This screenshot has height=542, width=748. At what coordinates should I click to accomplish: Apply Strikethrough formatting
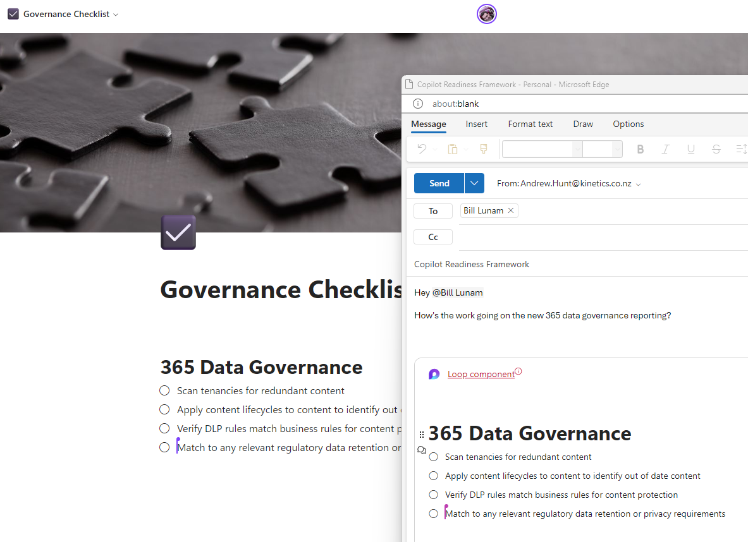point(716,149)
